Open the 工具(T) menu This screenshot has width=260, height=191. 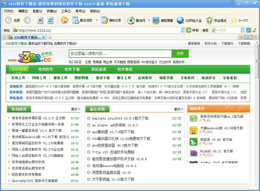click(66, 11)
